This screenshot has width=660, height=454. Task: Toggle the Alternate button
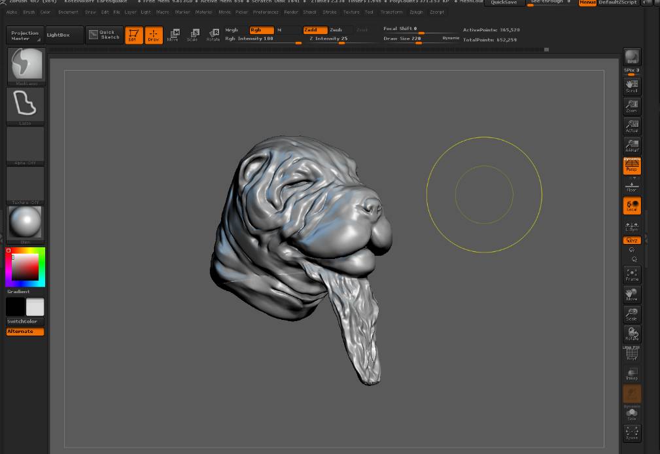(25, 332)
